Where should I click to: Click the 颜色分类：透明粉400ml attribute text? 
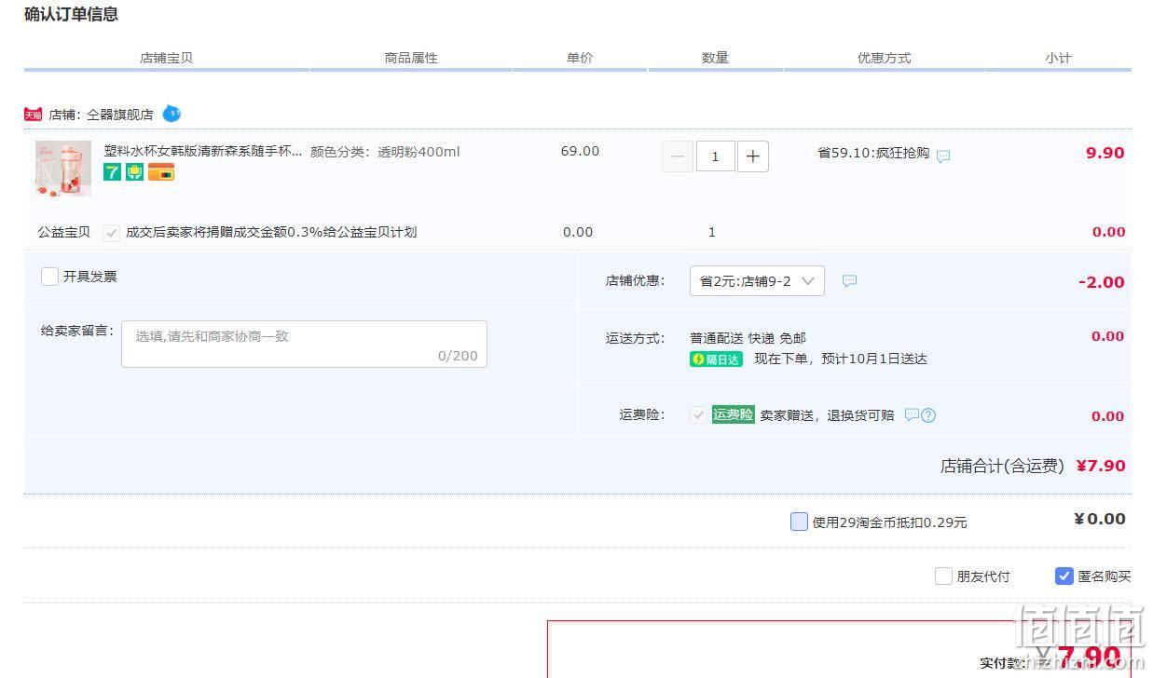click(x=385, y=152)
